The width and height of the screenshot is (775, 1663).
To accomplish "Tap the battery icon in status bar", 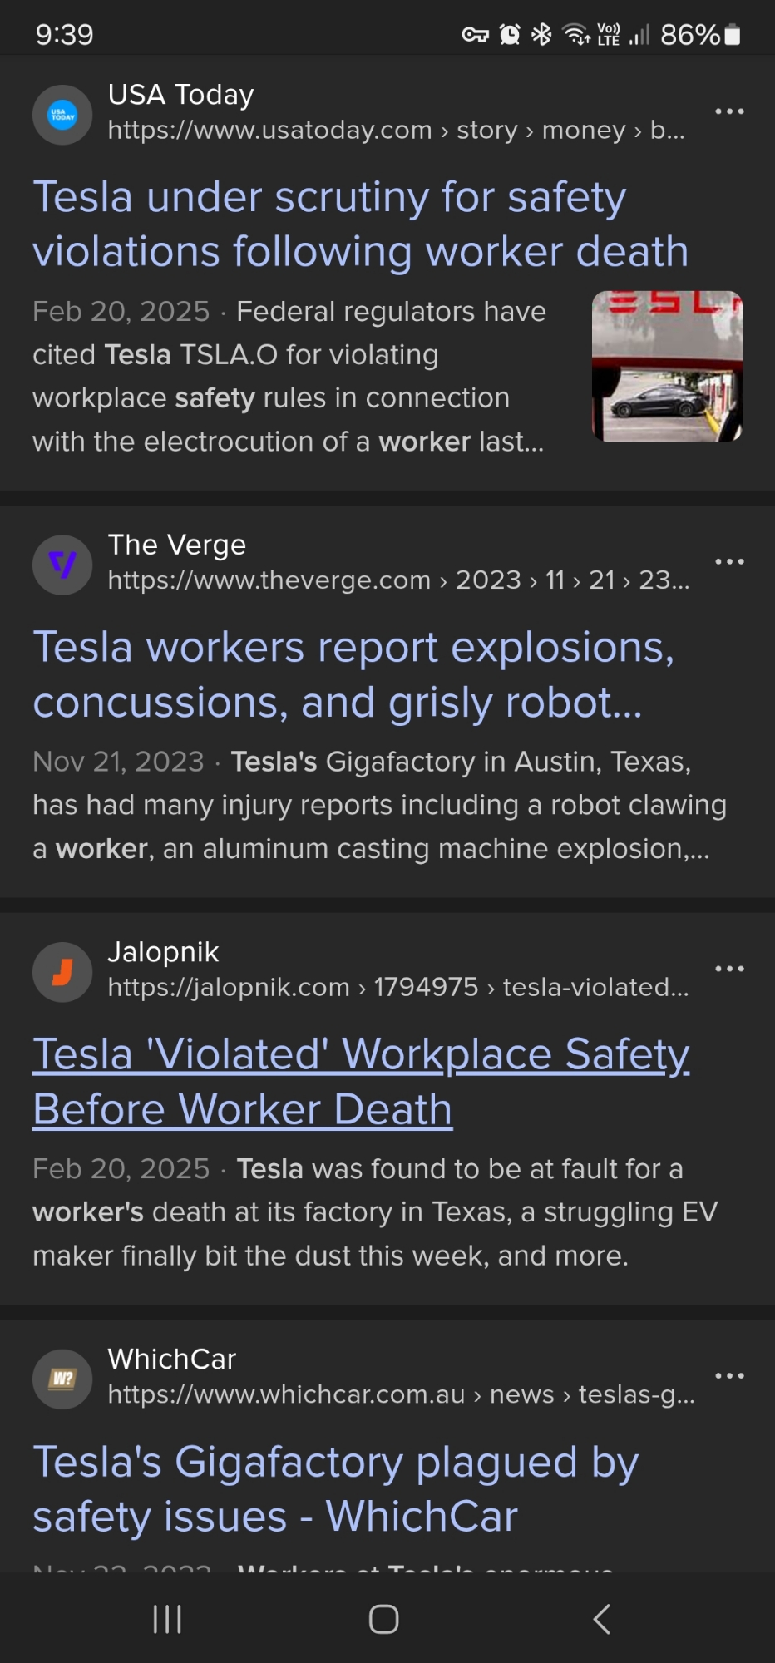I will (732, 35).
